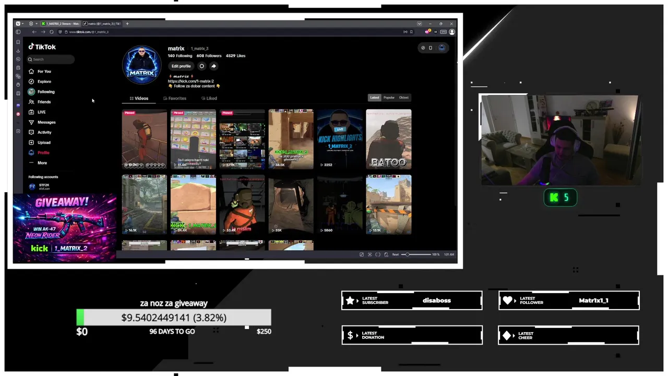Open the matrix profile picture
Screen dimensions: 668x376
(x=142, y=65)
